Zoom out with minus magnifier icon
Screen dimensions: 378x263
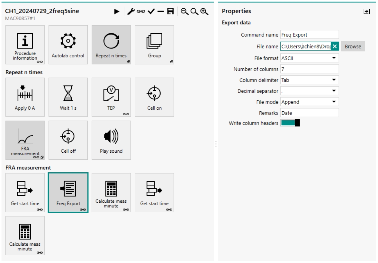tap(184, 11)
